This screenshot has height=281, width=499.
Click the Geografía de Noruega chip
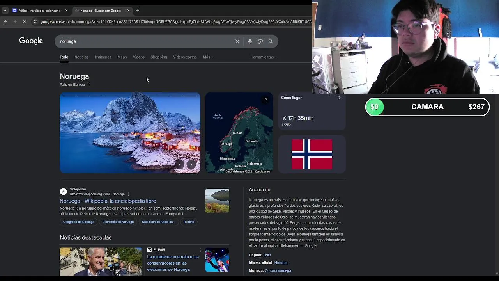click(x=79, y=222)
